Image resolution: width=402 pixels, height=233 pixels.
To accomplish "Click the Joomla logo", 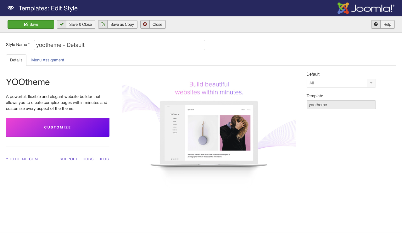I will click(366, 8).
